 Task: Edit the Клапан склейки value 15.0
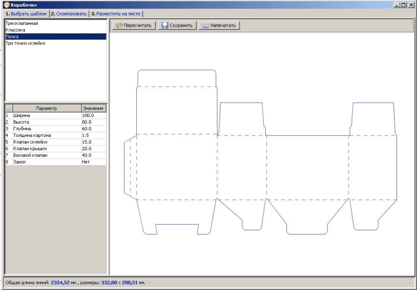click(93, 142)
